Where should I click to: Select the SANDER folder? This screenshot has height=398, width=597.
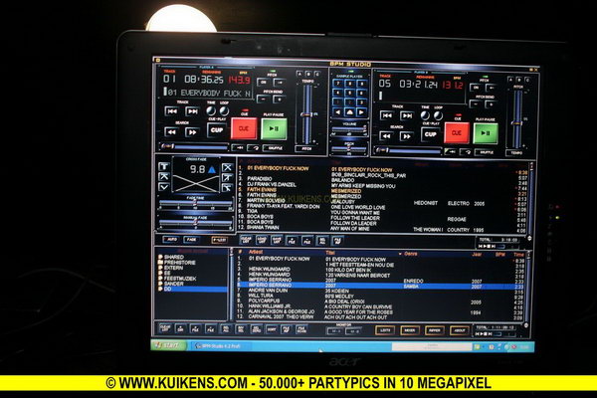click(171, 284)
